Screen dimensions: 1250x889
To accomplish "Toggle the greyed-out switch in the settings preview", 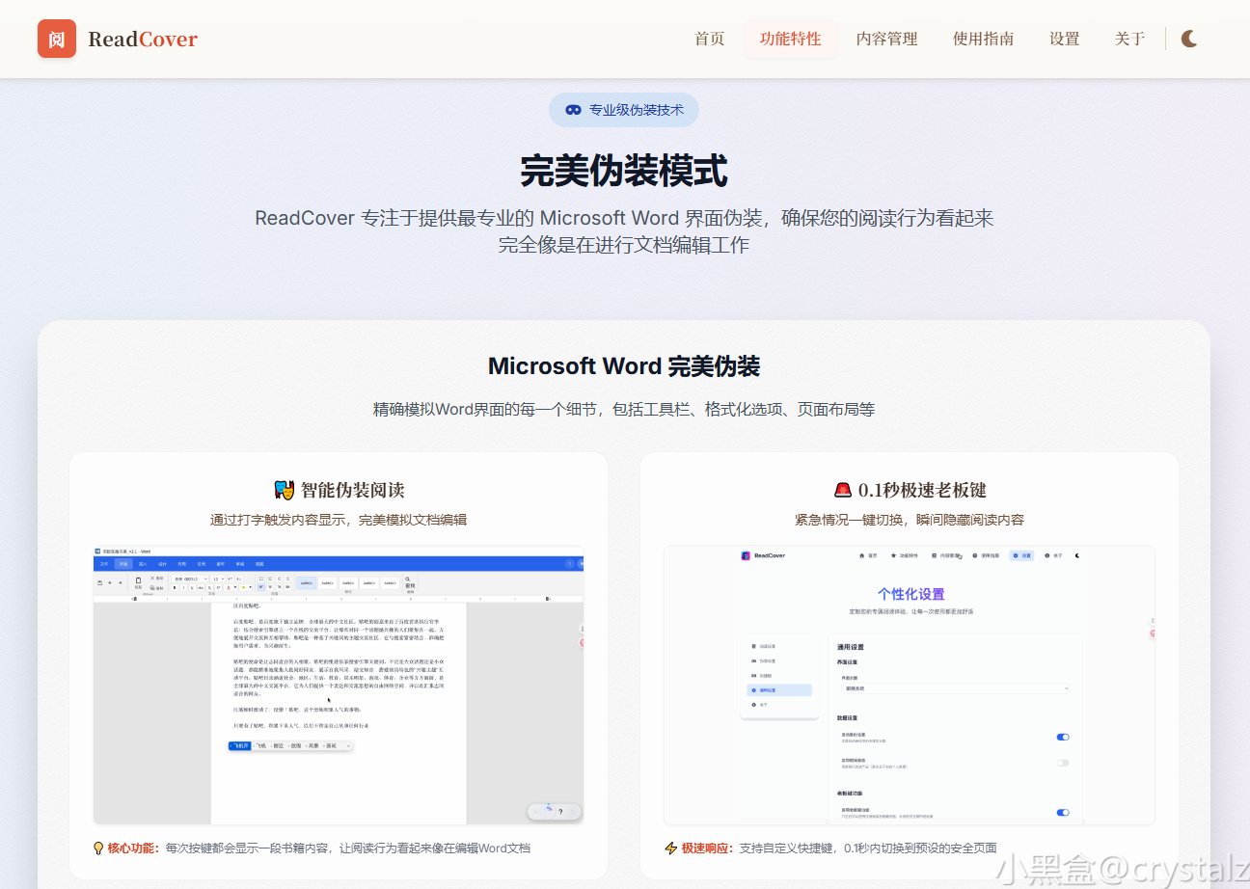I will pos(1063,763).
